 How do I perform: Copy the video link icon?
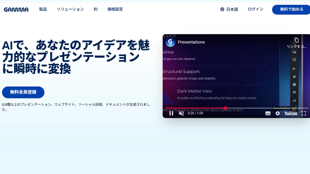click(297, 40)
